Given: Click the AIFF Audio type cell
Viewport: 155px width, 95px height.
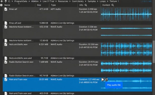Looking at the screenshot, I should pyautogui.click(x=56, y=9).
